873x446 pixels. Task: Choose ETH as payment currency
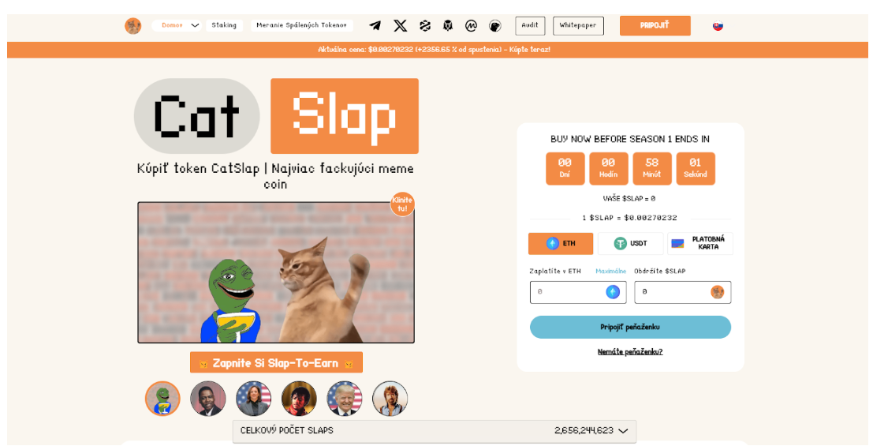[x=561, y=244]
